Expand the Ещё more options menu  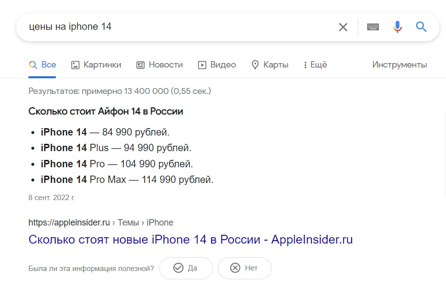coord(315,65)
